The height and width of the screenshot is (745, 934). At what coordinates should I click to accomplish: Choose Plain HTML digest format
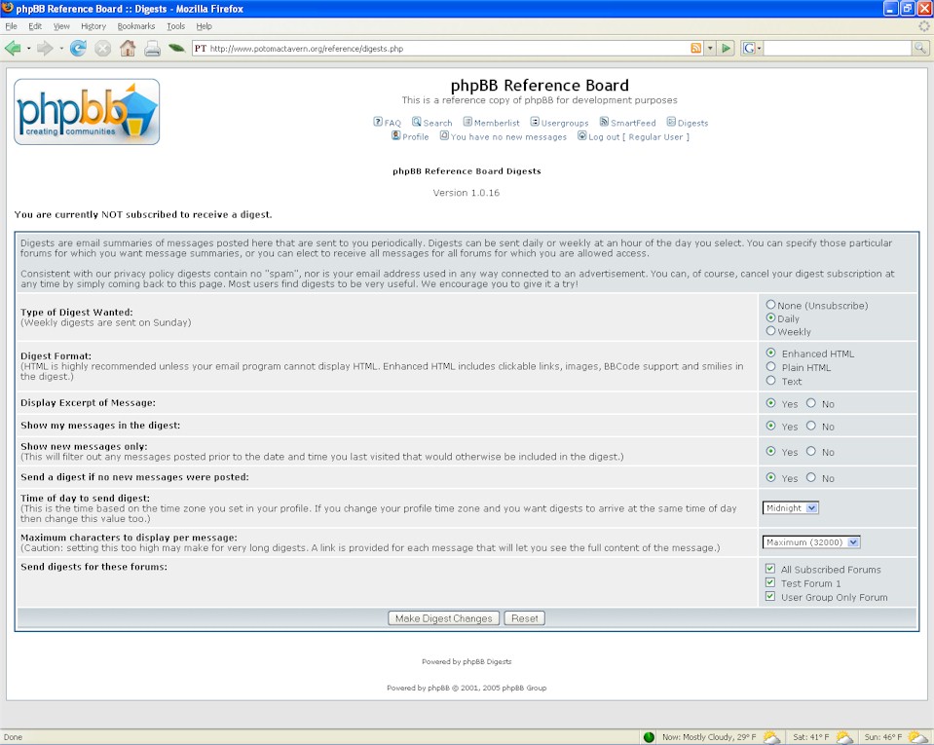point(770,366)
